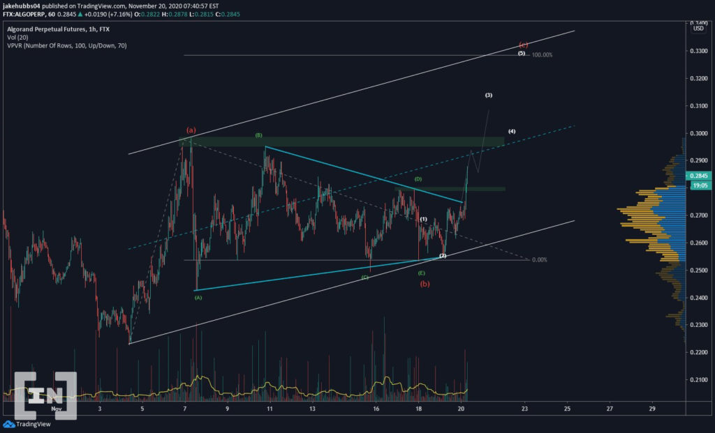Click the red wave (a) label
The height and width of the screenshot is (433, 715).
[x=191, y=130]
